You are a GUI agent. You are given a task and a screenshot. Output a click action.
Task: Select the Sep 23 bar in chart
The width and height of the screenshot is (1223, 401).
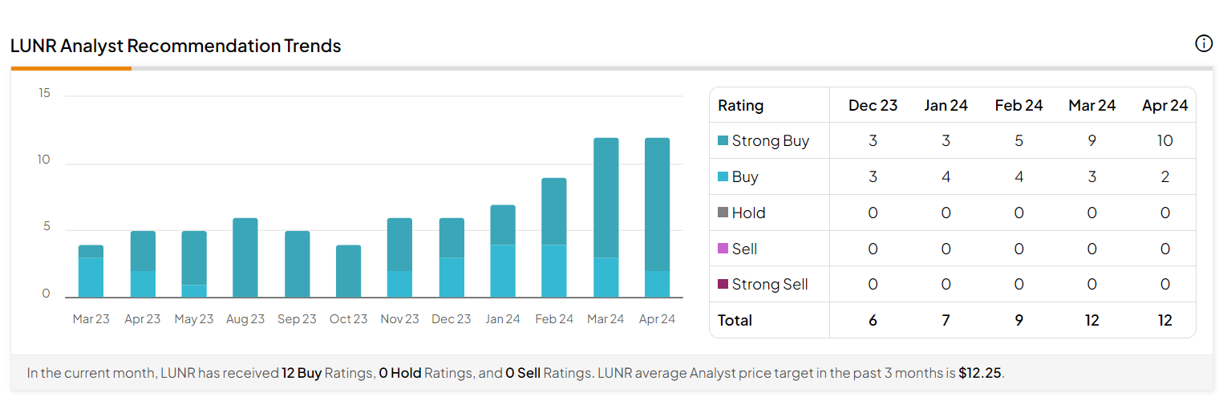[297, 265]
